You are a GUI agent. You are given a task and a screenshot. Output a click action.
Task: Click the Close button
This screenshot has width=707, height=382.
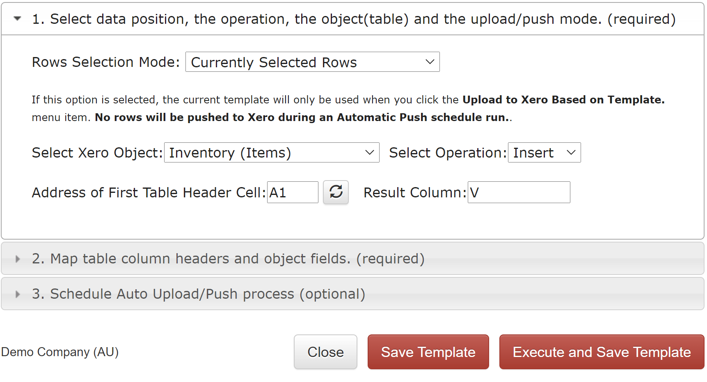pyautogui.click(x=325, y=352)
